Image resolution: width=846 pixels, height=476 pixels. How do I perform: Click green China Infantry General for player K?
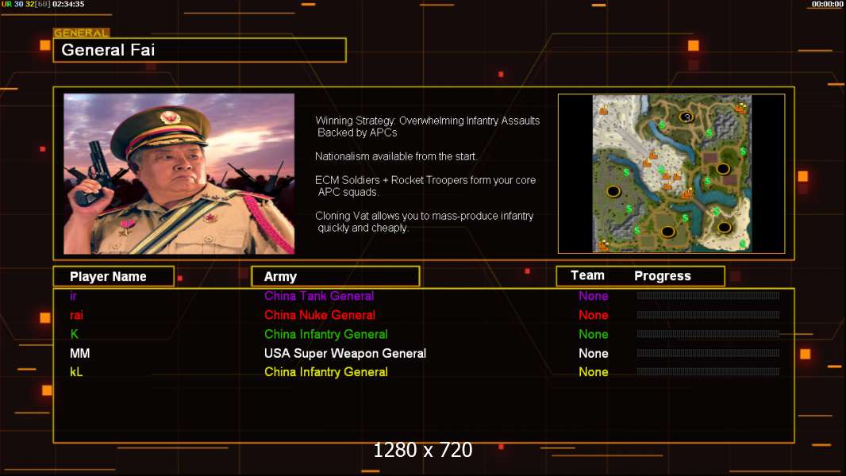pyautogui.click(x=326, y=334)
